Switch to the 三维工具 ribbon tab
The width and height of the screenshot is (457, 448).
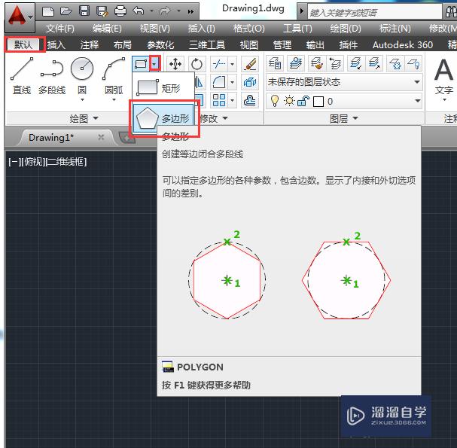click(x=207, y=44)
